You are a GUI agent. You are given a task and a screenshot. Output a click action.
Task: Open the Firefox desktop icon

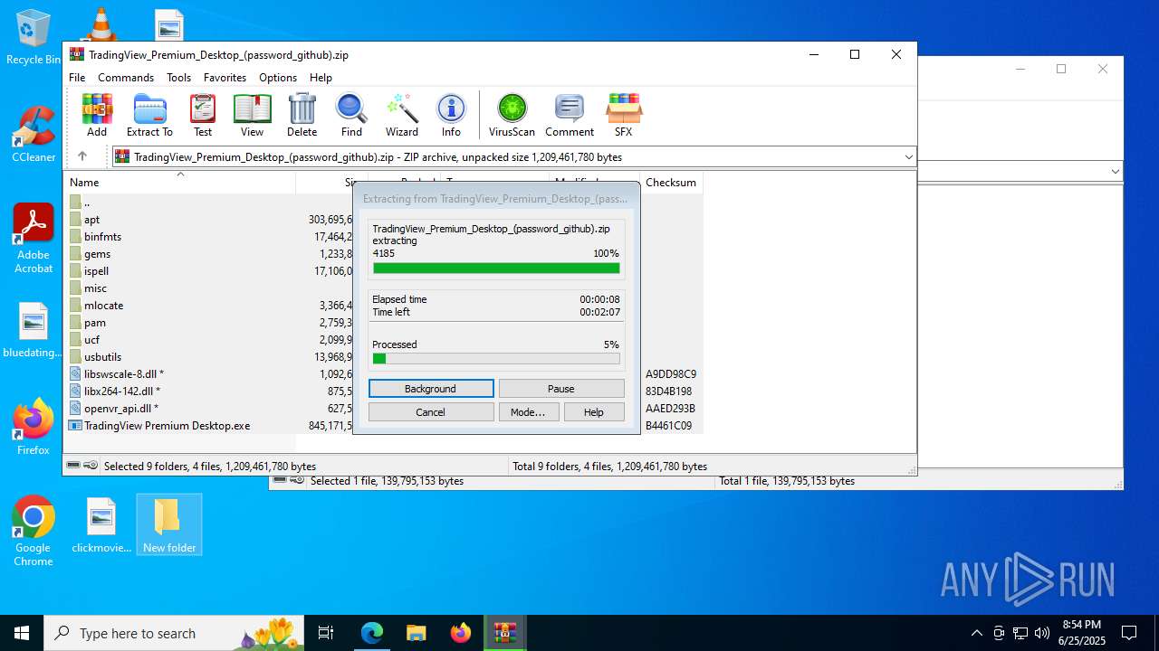pos(34,427)
